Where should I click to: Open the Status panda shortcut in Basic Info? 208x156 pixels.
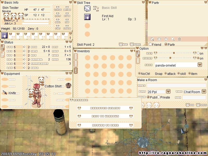[58, 8]
